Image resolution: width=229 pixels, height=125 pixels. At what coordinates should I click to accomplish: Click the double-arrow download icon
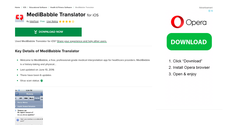pos(36,32)
